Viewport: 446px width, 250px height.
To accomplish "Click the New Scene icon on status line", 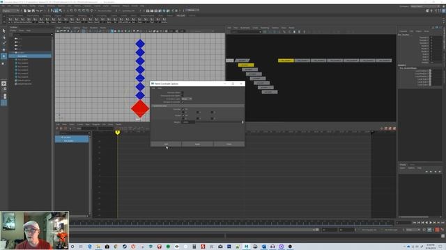I will click(x=25, y=11).
